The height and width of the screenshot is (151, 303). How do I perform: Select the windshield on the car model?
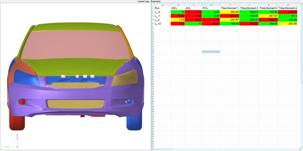click(x=75, y=45)
